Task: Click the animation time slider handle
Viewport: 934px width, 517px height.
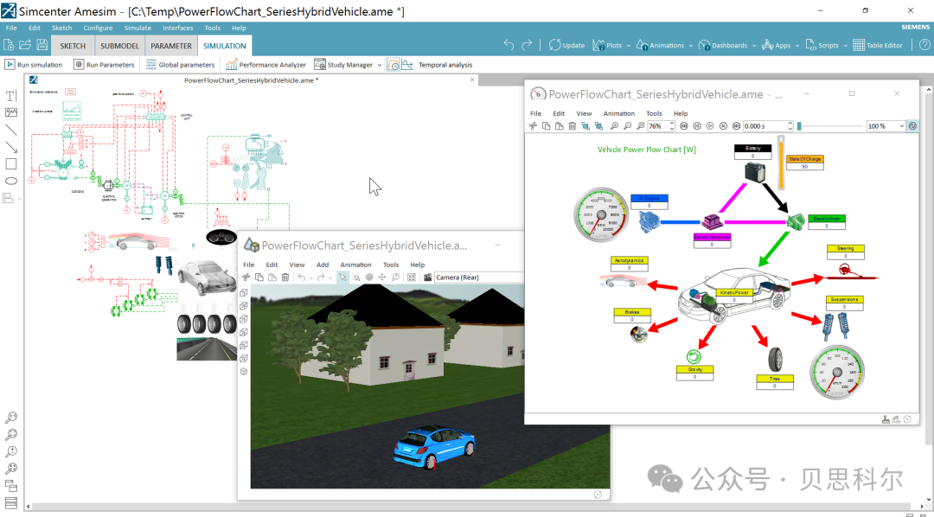Action: pyautogui.click(x=799, y=126)
